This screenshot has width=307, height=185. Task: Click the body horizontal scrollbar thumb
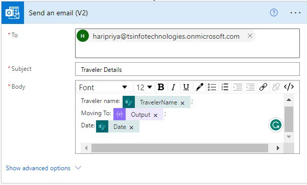(180, 148)
